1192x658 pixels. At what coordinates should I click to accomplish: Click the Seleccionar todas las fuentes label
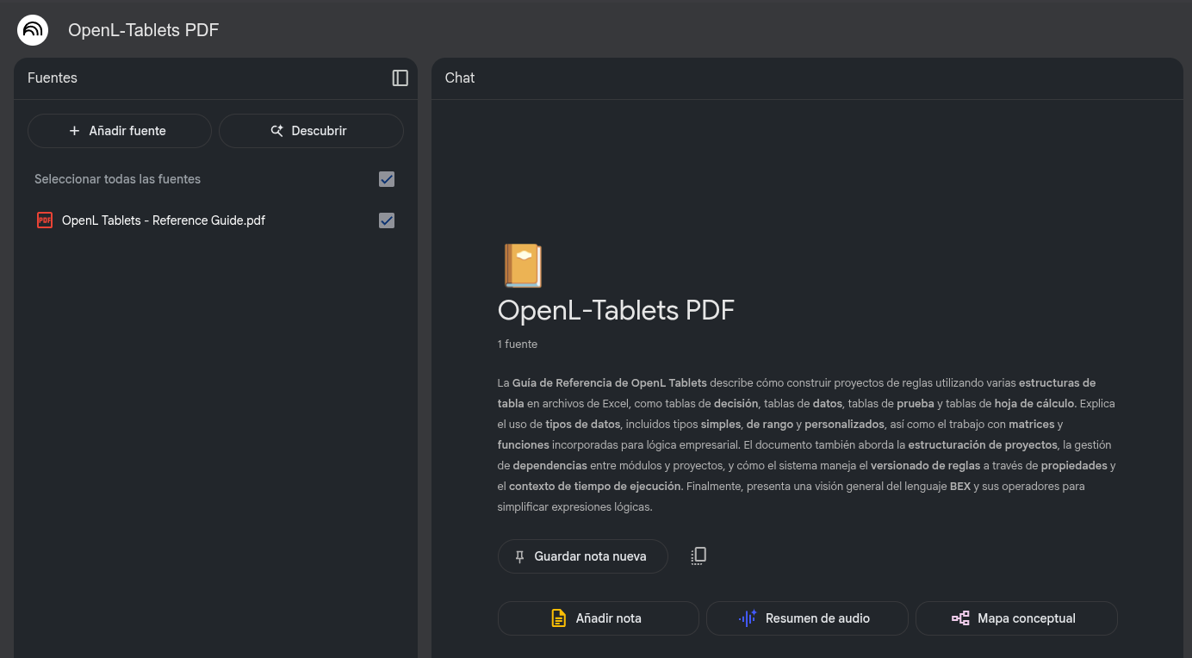coord(117,179)
